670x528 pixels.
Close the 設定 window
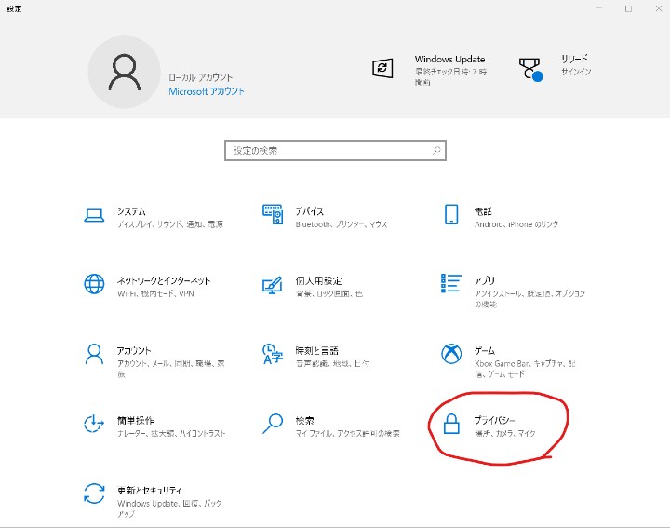pos(658,8)
